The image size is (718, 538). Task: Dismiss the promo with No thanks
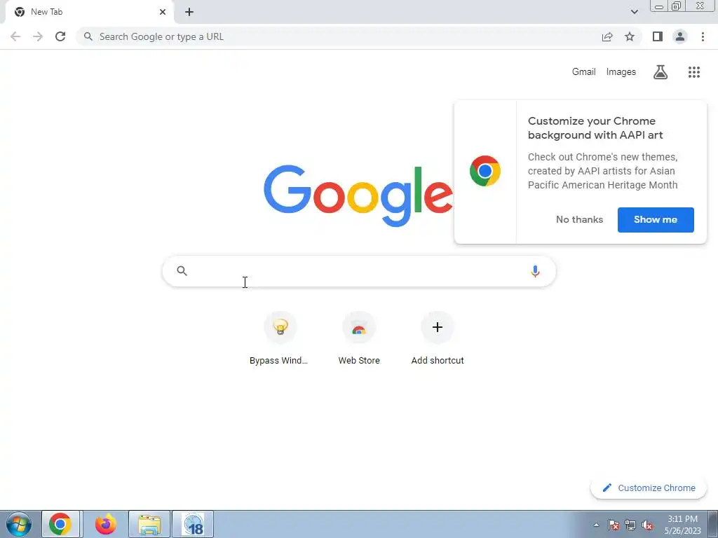click(579, 219)
